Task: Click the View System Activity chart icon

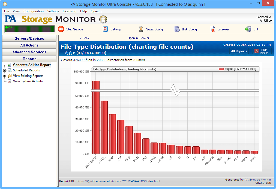Action: click(10, 81)
